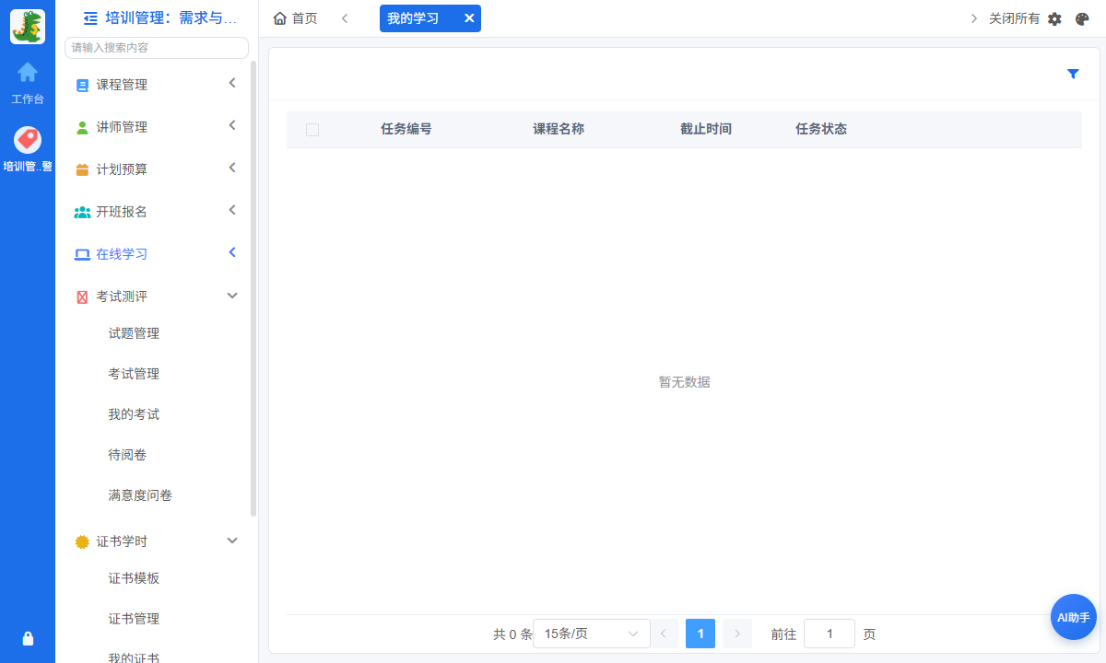
Task: Click the 截止时间 column header
Action: point(706,129)
